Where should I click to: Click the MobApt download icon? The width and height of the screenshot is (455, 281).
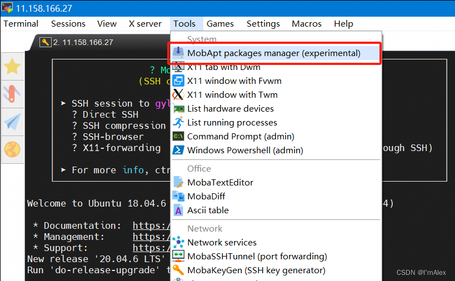click(x=178, y=53)
